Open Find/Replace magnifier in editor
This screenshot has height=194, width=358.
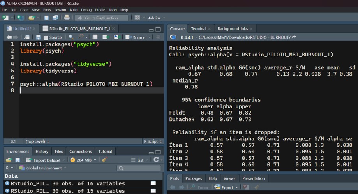point(71,37)
